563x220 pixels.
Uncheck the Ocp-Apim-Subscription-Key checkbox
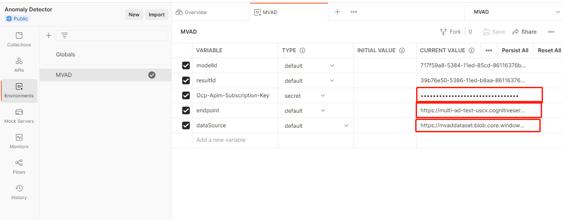(186, 95)
